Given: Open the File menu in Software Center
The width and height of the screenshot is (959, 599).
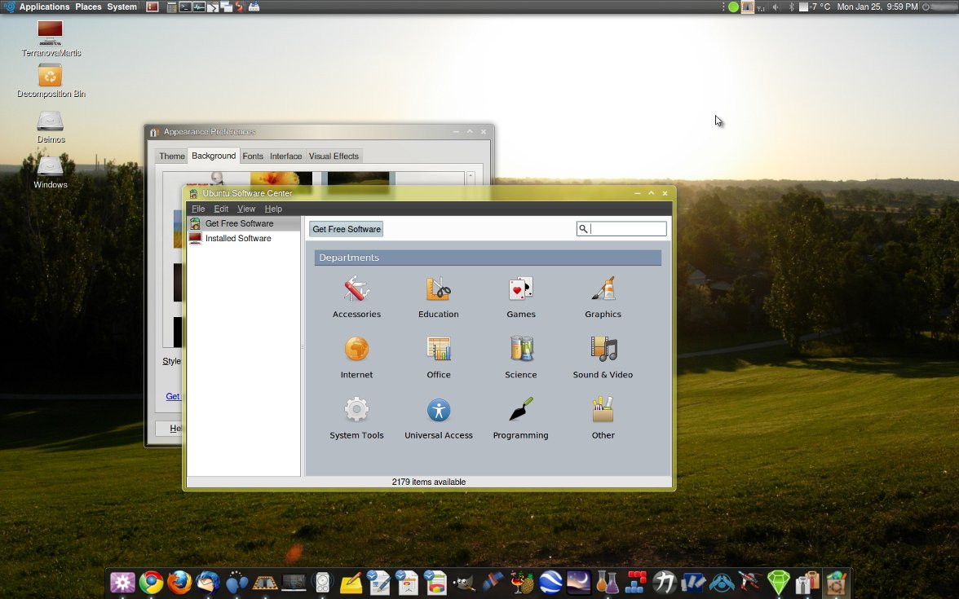Looking at the screenshot, I should click(x=198, y=209).
